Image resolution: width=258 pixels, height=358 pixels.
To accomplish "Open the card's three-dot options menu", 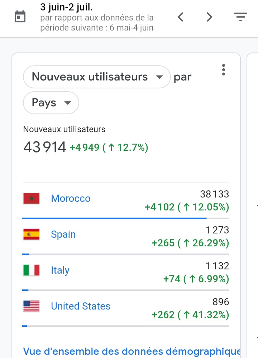I will pos(224,70).
